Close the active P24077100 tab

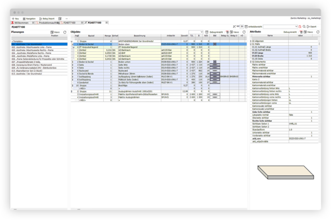click(x=107, y=22)
